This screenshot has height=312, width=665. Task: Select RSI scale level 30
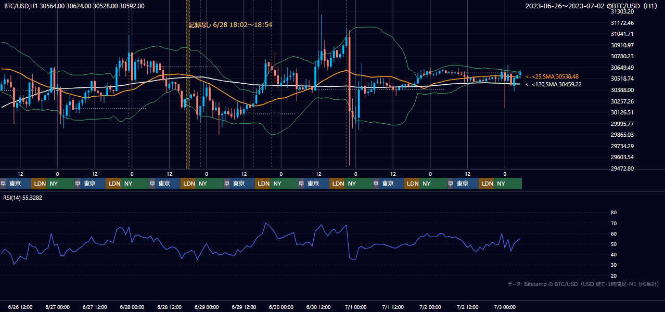point(613,265)
